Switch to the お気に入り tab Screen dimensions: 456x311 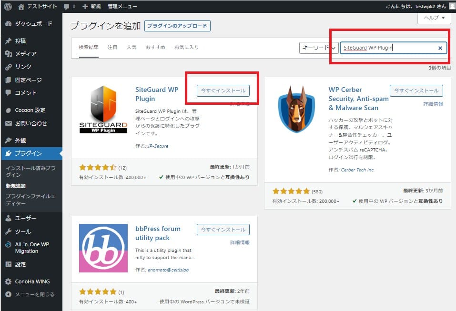186,47
